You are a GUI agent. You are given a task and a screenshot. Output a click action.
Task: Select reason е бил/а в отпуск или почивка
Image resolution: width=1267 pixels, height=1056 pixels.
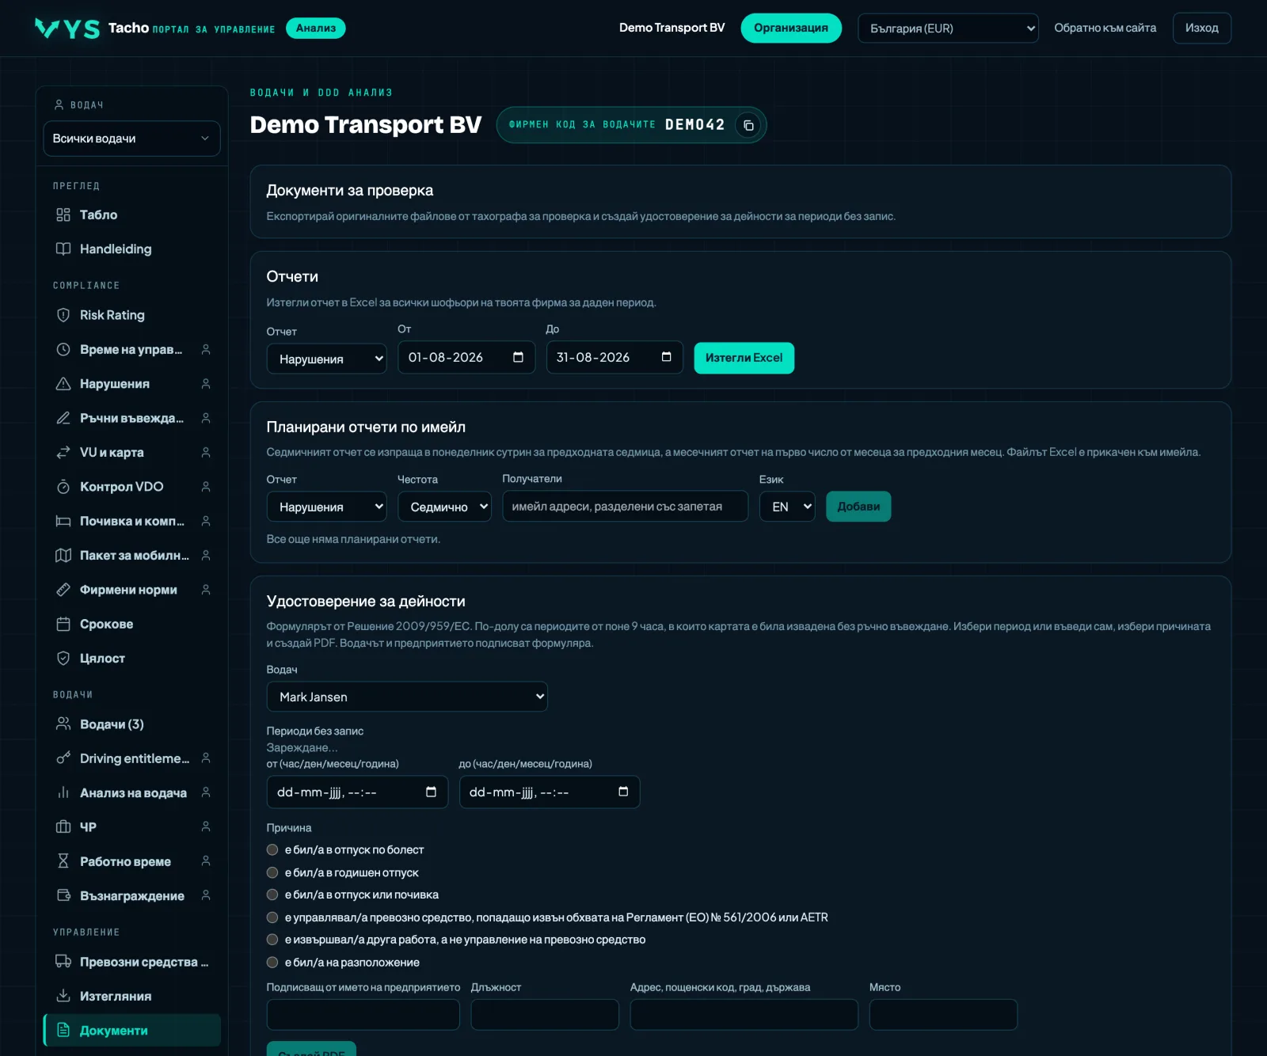click(x=272, y=895)
